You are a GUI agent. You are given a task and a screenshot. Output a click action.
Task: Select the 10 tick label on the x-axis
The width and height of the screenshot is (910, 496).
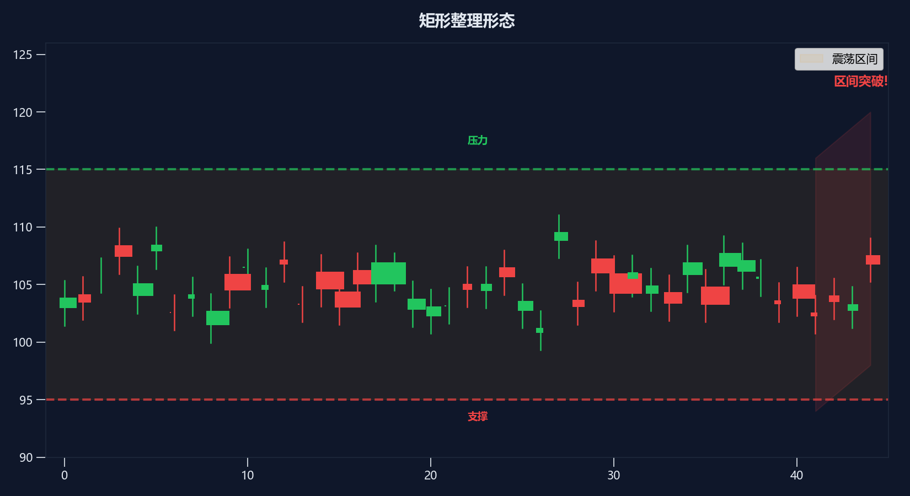coord(248,475)
